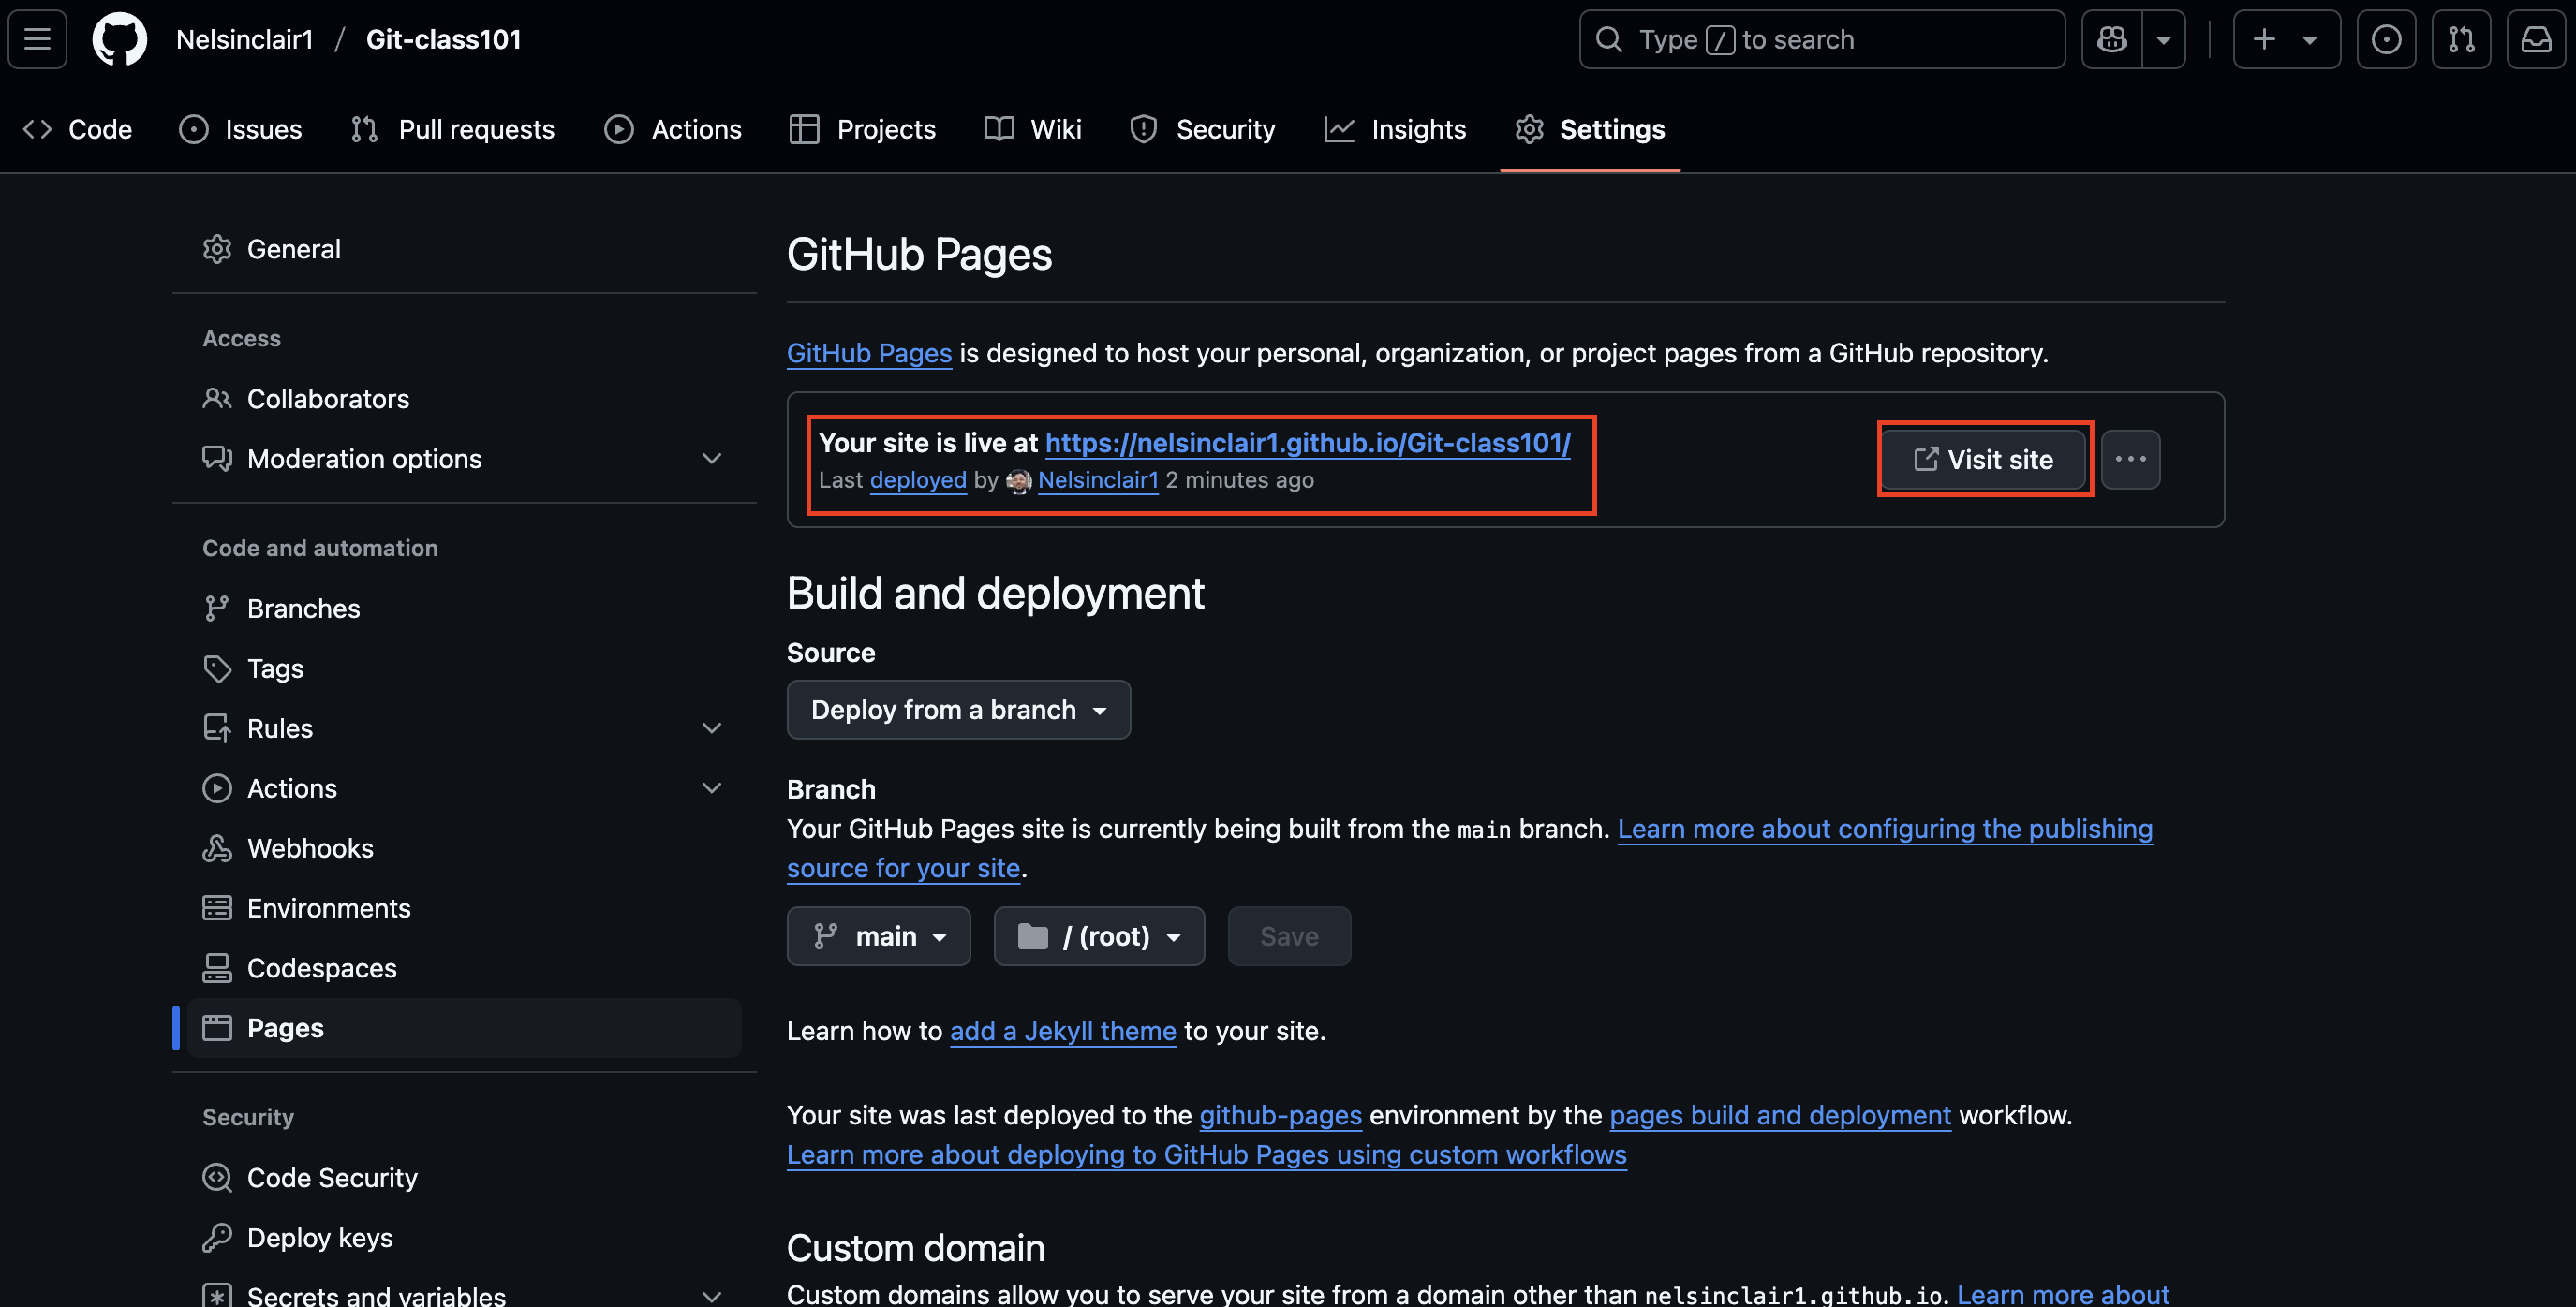Screen dimensions: 2576x1307
Task: Click the 'deployed' link
Action: [918, 479]
